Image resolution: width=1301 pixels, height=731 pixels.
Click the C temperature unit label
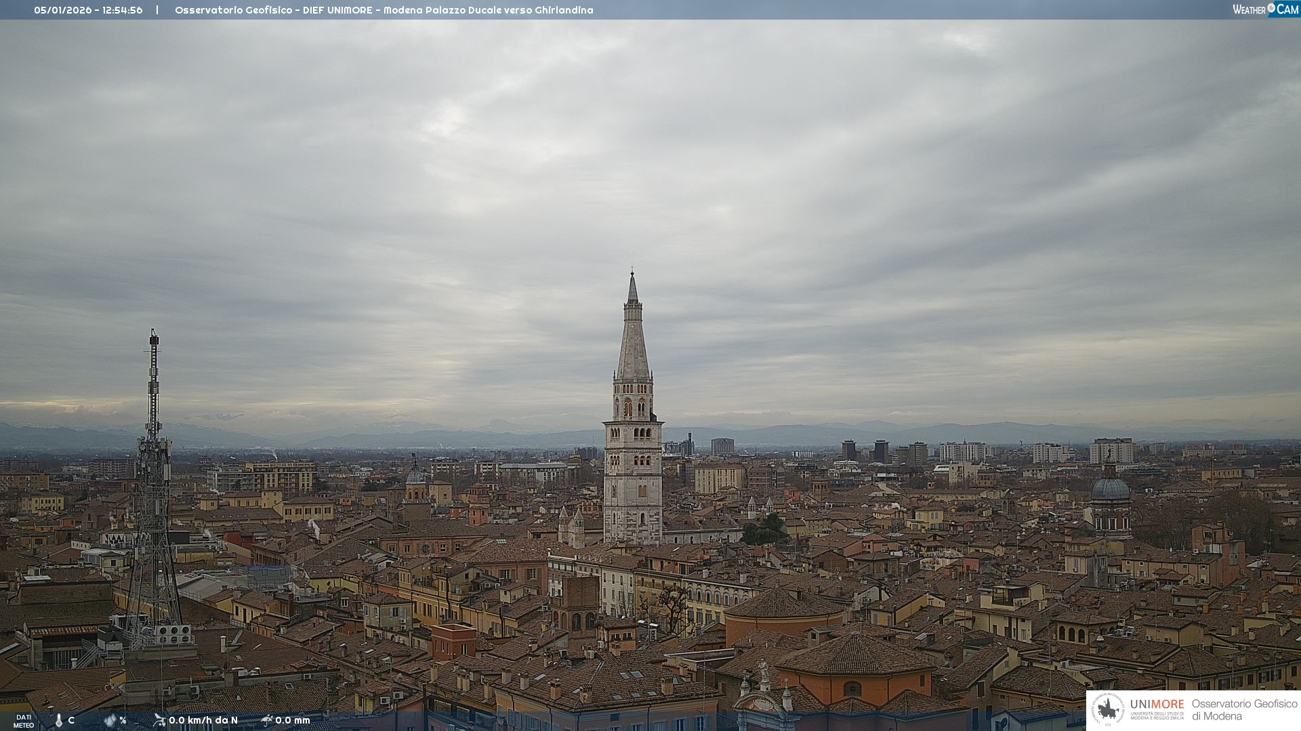pyautogui.click(x=71, y=720)
